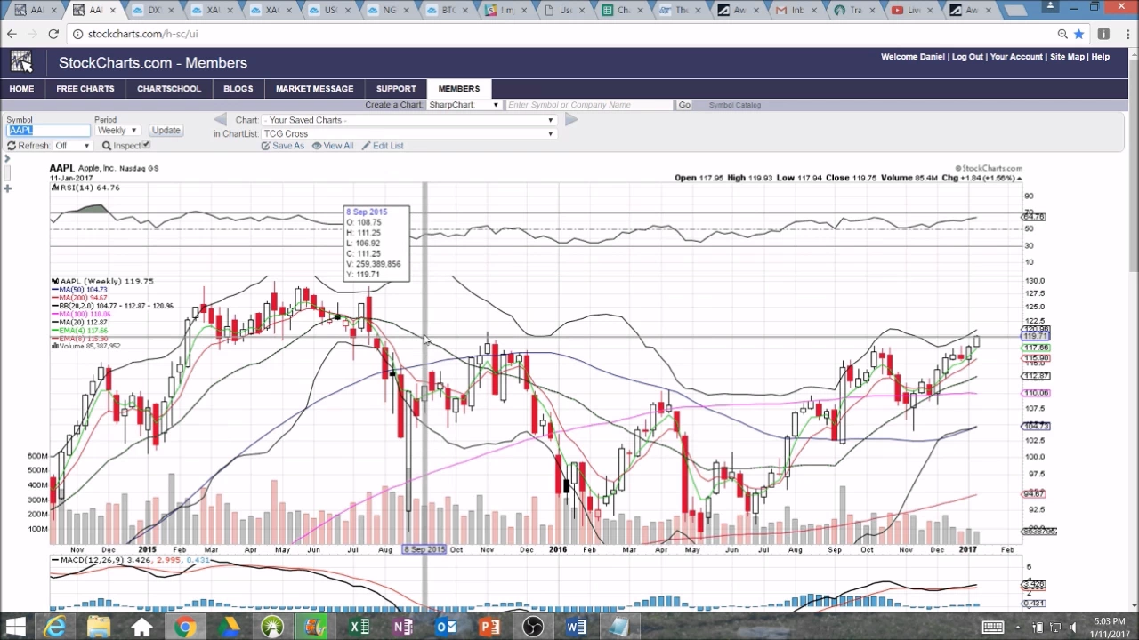Image resolution: width=1139 pixels, height=640 pixels.
Task: Open the BLOGS menu item
Action: (238, 89)
